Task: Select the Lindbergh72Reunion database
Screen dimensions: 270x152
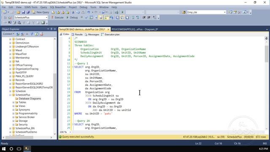Action: pos(27,46)
